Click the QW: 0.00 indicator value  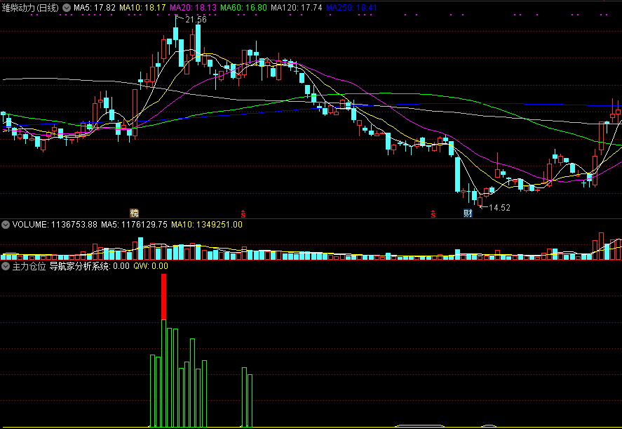tap(151, 266)
